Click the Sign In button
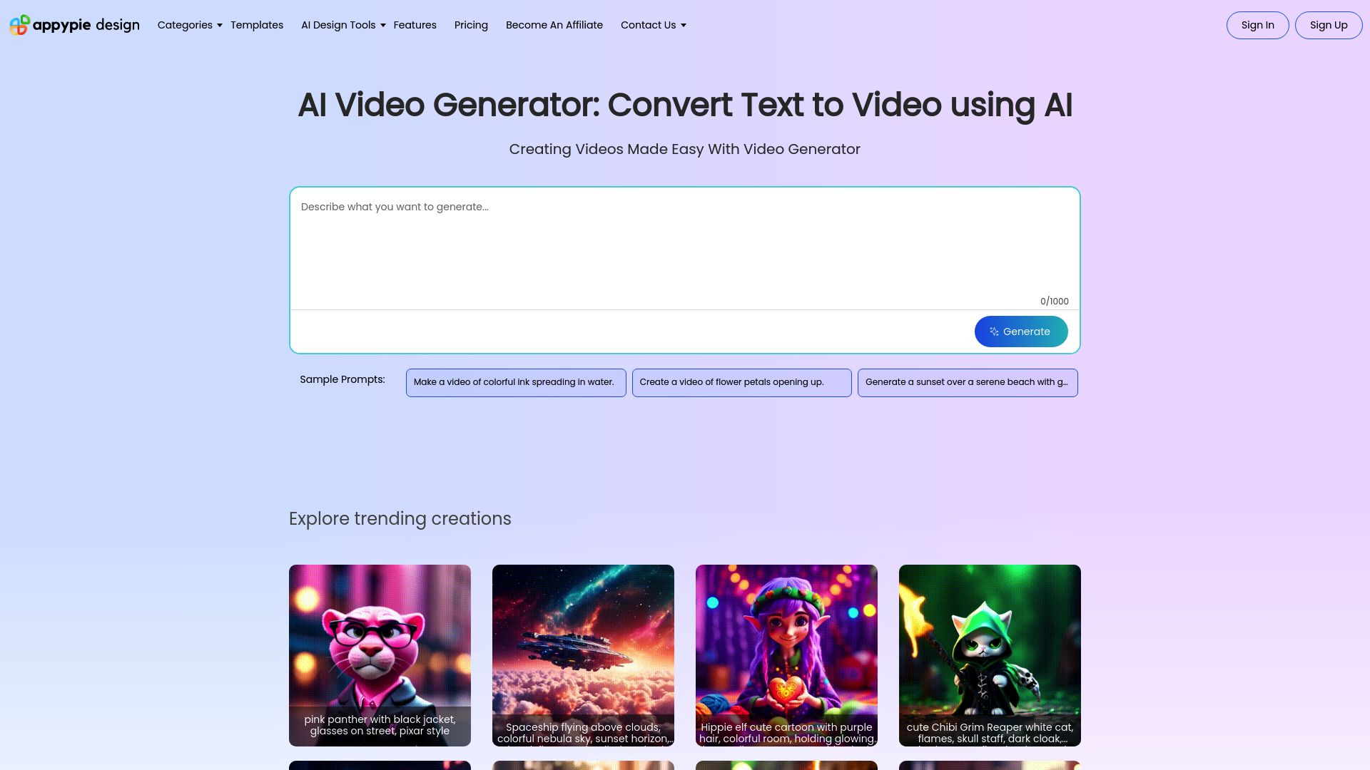This screenshot has width=1370, height=770. [x=1258, y=26]
